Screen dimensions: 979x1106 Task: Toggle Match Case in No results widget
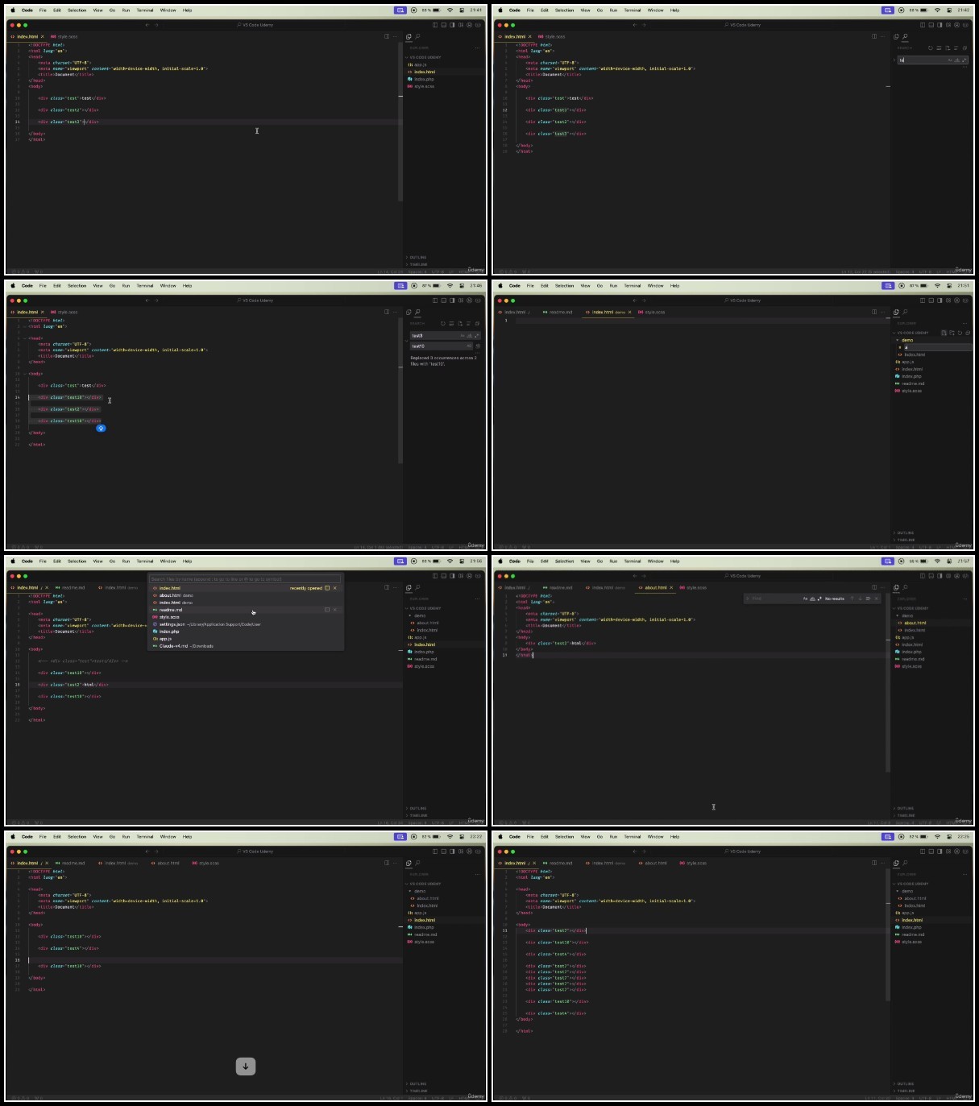click(x=805, y=599)
